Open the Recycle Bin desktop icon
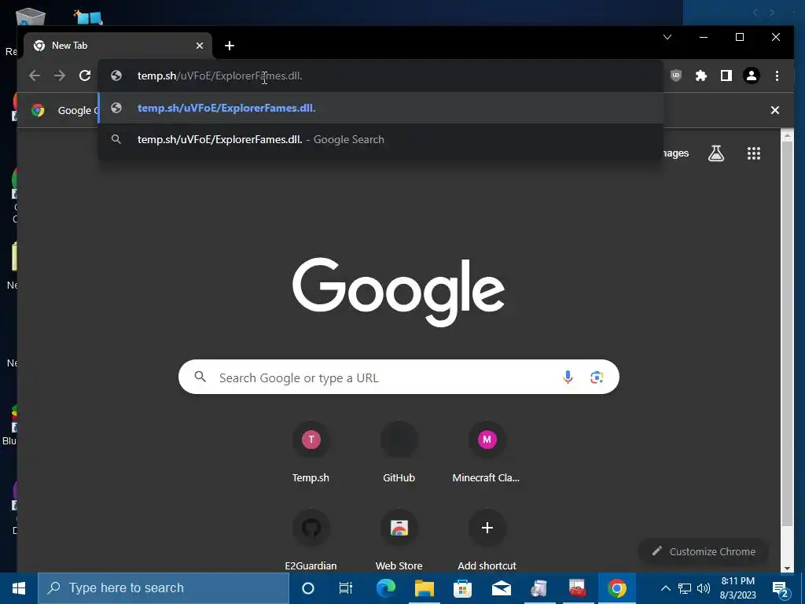The image size is (805, 604). 30,18
